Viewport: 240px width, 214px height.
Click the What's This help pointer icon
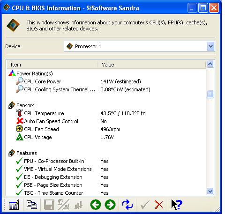177,205
